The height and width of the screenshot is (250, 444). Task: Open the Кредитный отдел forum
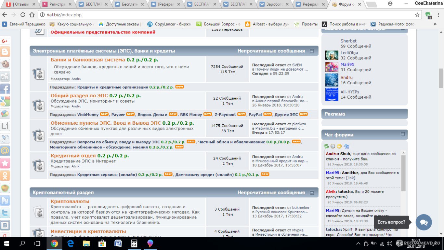[73, 156]
